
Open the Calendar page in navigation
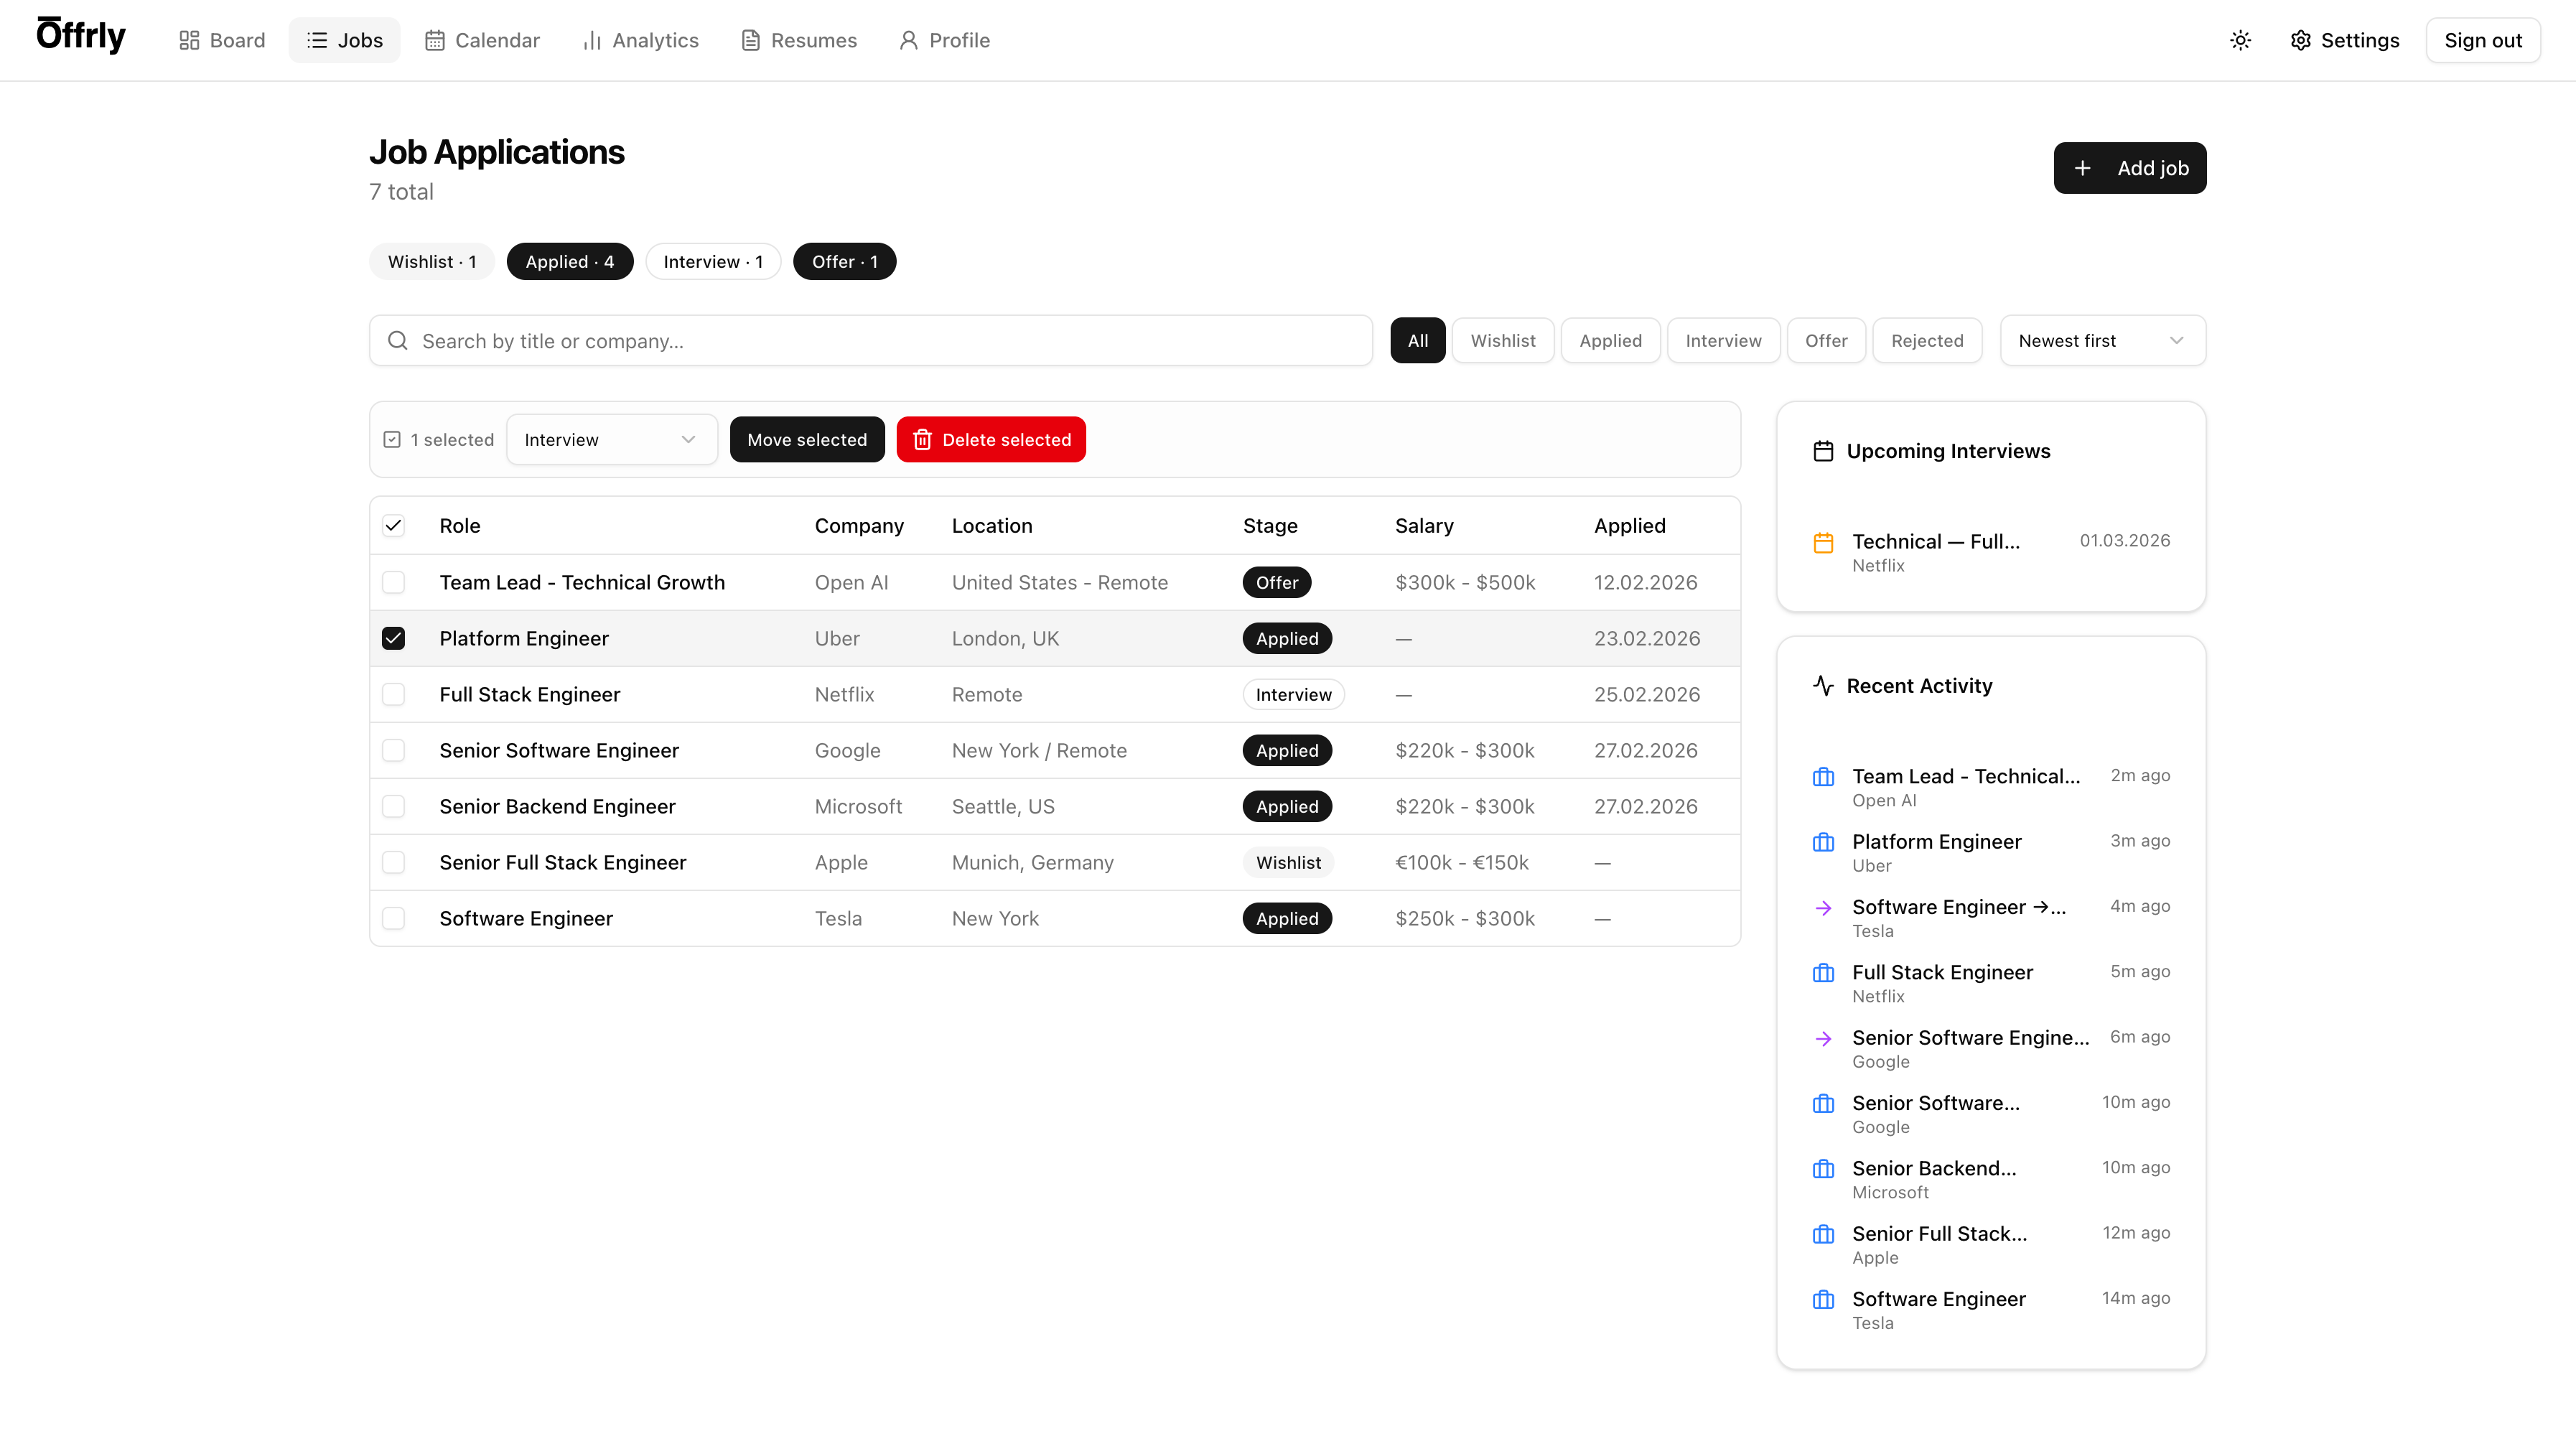[x=483, y=40]
